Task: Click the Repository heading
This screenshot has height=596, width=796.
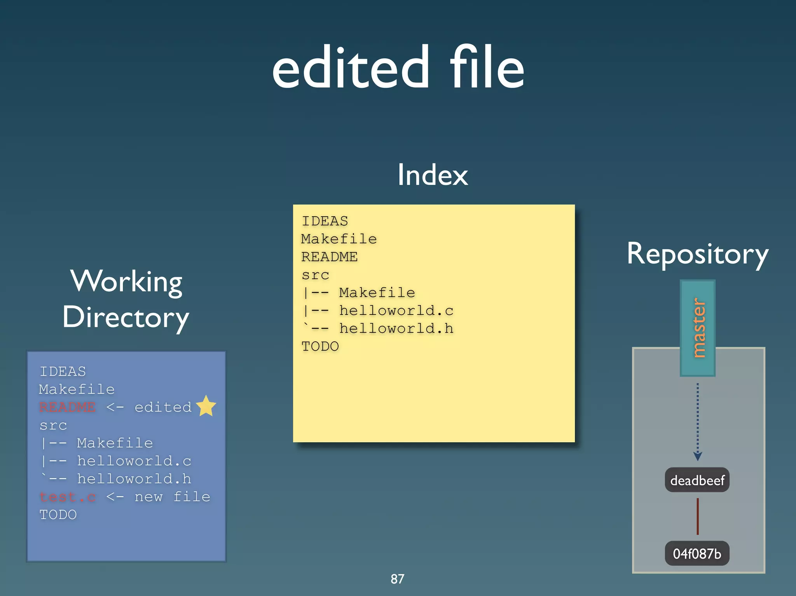Action: click(x=697, y=254)
